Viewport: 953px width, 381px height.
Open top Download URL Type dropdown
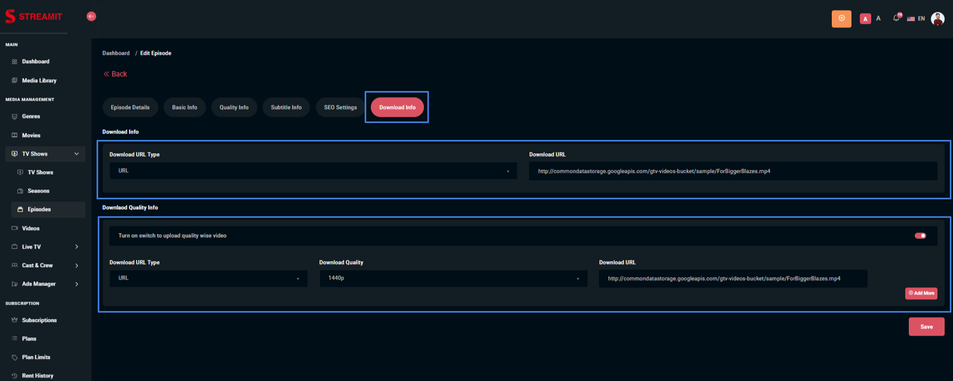coord(313,171)
